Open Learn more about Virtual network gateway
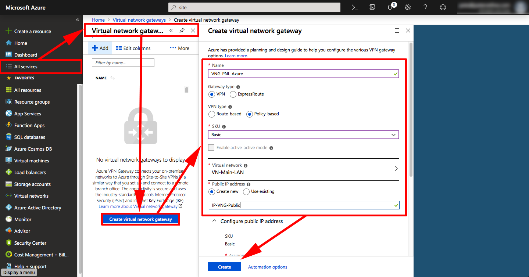The height and width of the screenshot is (277, 529). 140,206
